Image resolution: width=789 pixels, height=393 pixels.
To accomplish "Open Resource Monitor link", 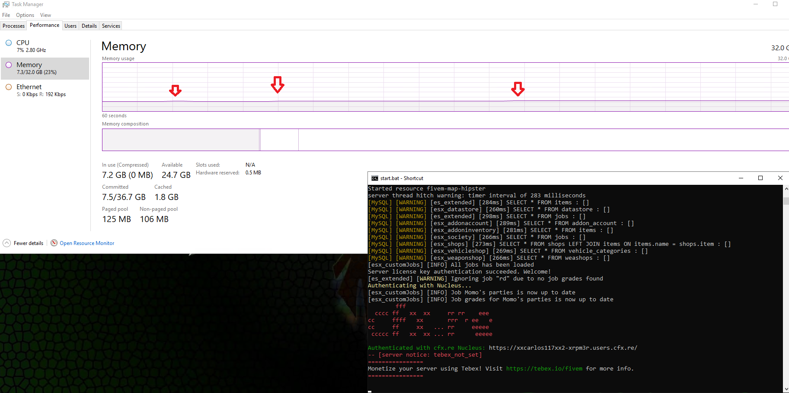I will [x=87, y=243].
